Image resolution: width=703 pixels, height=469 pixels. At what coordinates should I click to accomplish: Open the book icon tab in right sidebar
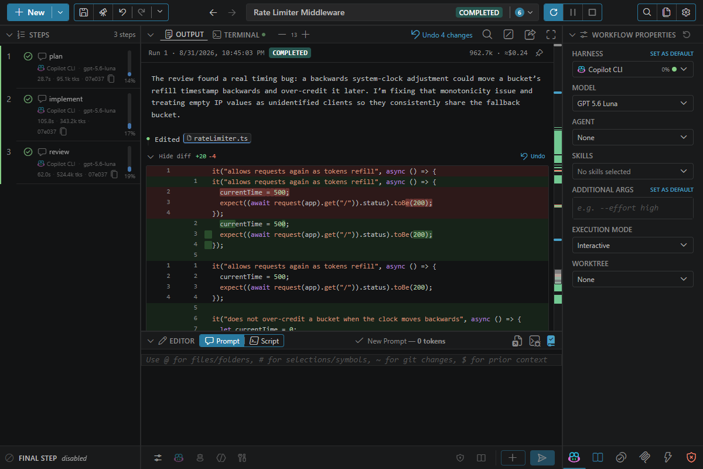pyautogui.click(x=598, y=457)
